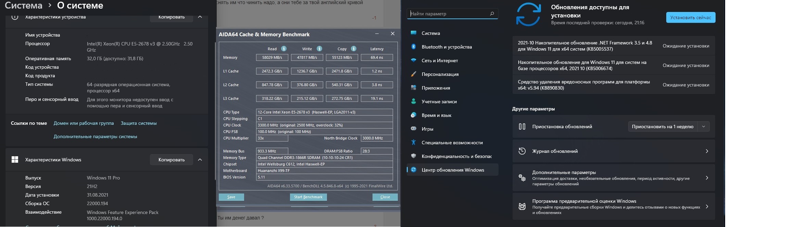
Task: Collapse the Характеристики устройства section chevron
Action: 200,17
